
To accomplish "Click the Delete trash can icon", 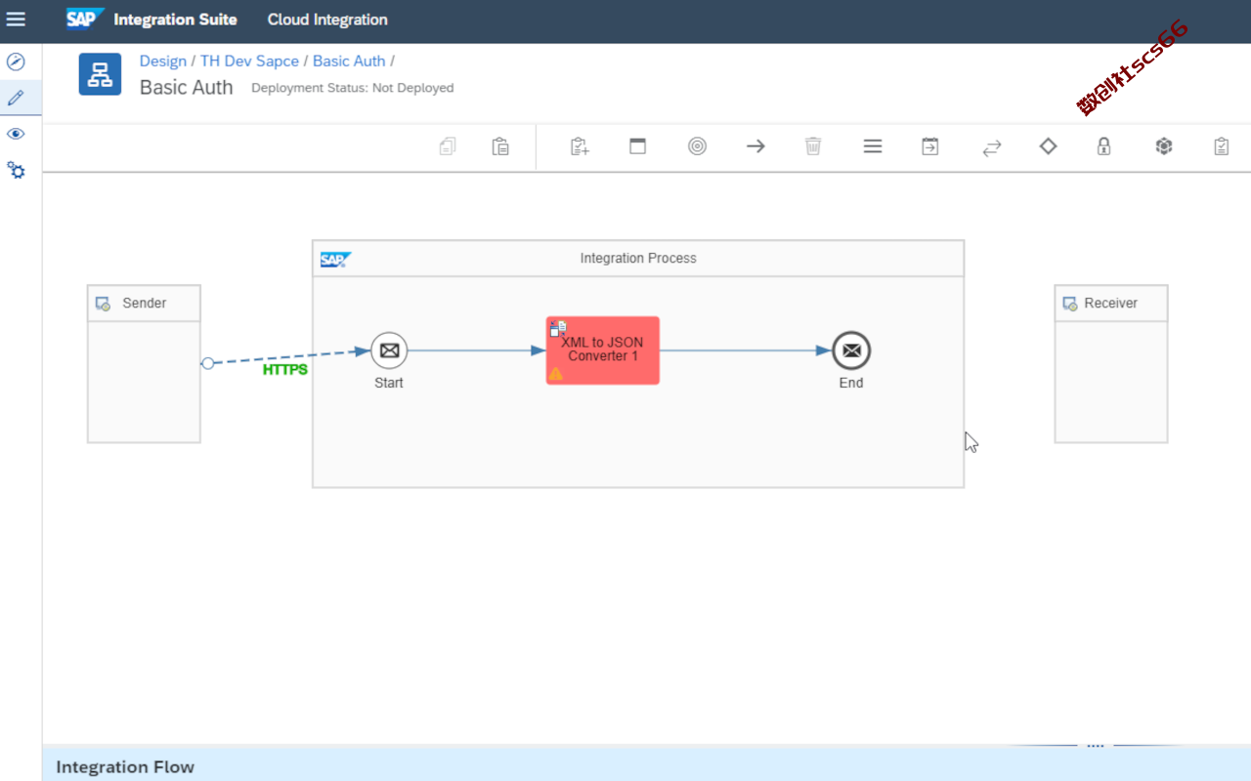I will 813,146.
